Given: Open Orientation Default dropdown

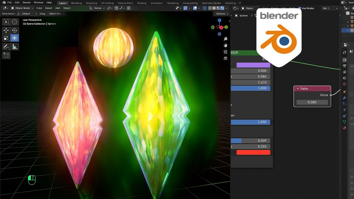Looking at the screenshot, I should tap(27, 14).
